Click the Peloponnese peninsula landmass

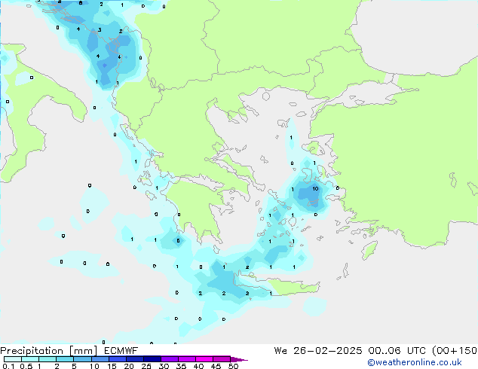(x=198, y=207)
